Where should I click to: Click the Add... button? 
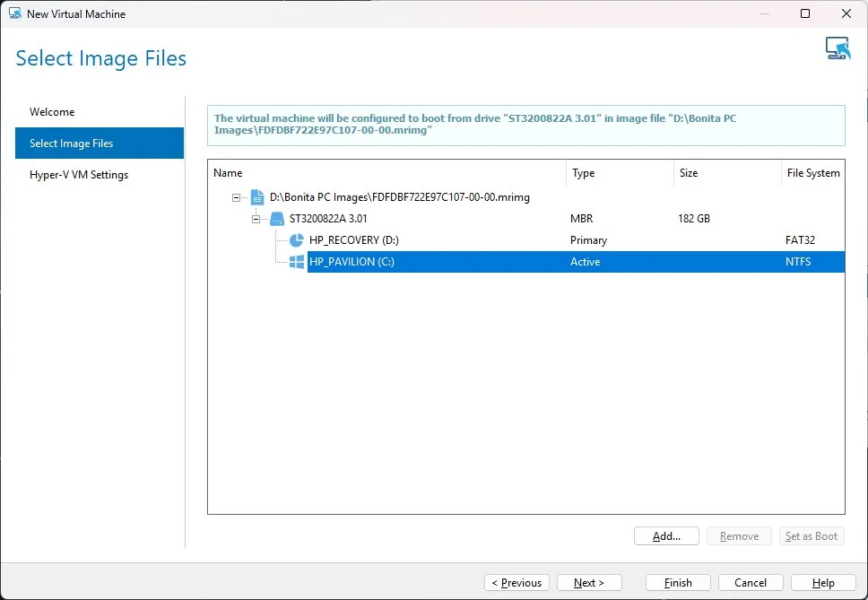tap(666, 536)
